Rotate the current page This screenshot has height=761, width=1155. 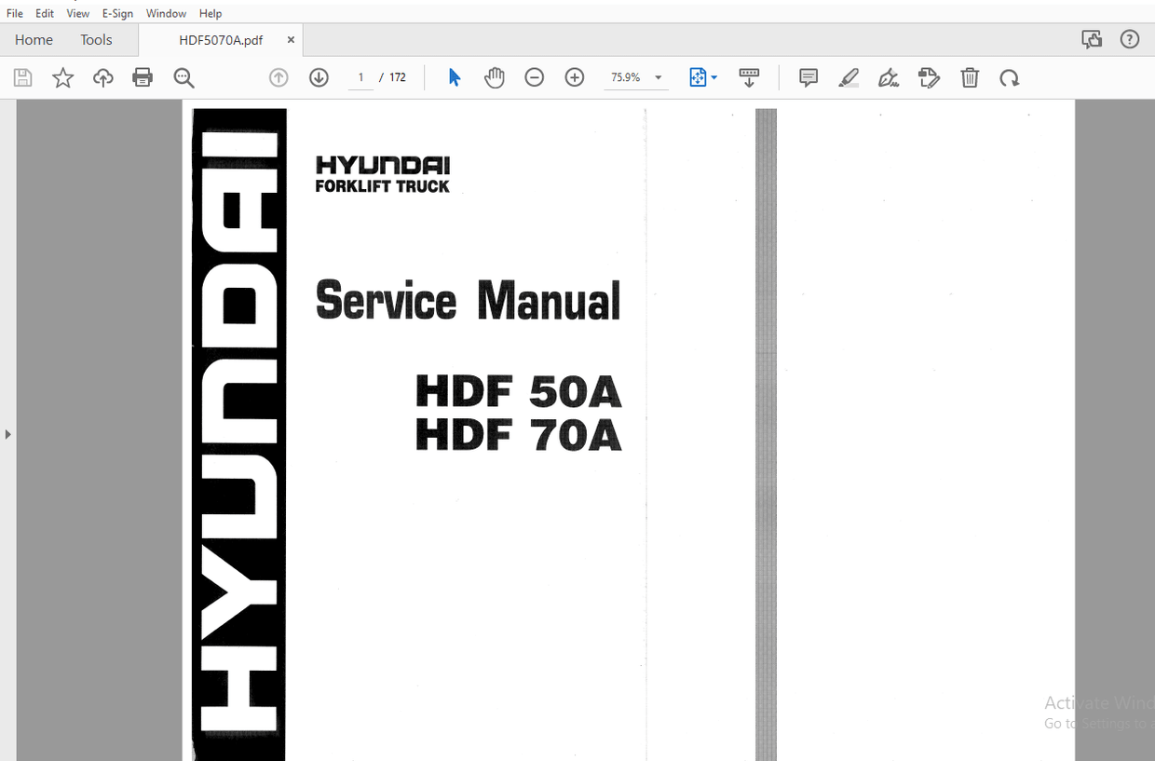click(x=1010, y=77)
